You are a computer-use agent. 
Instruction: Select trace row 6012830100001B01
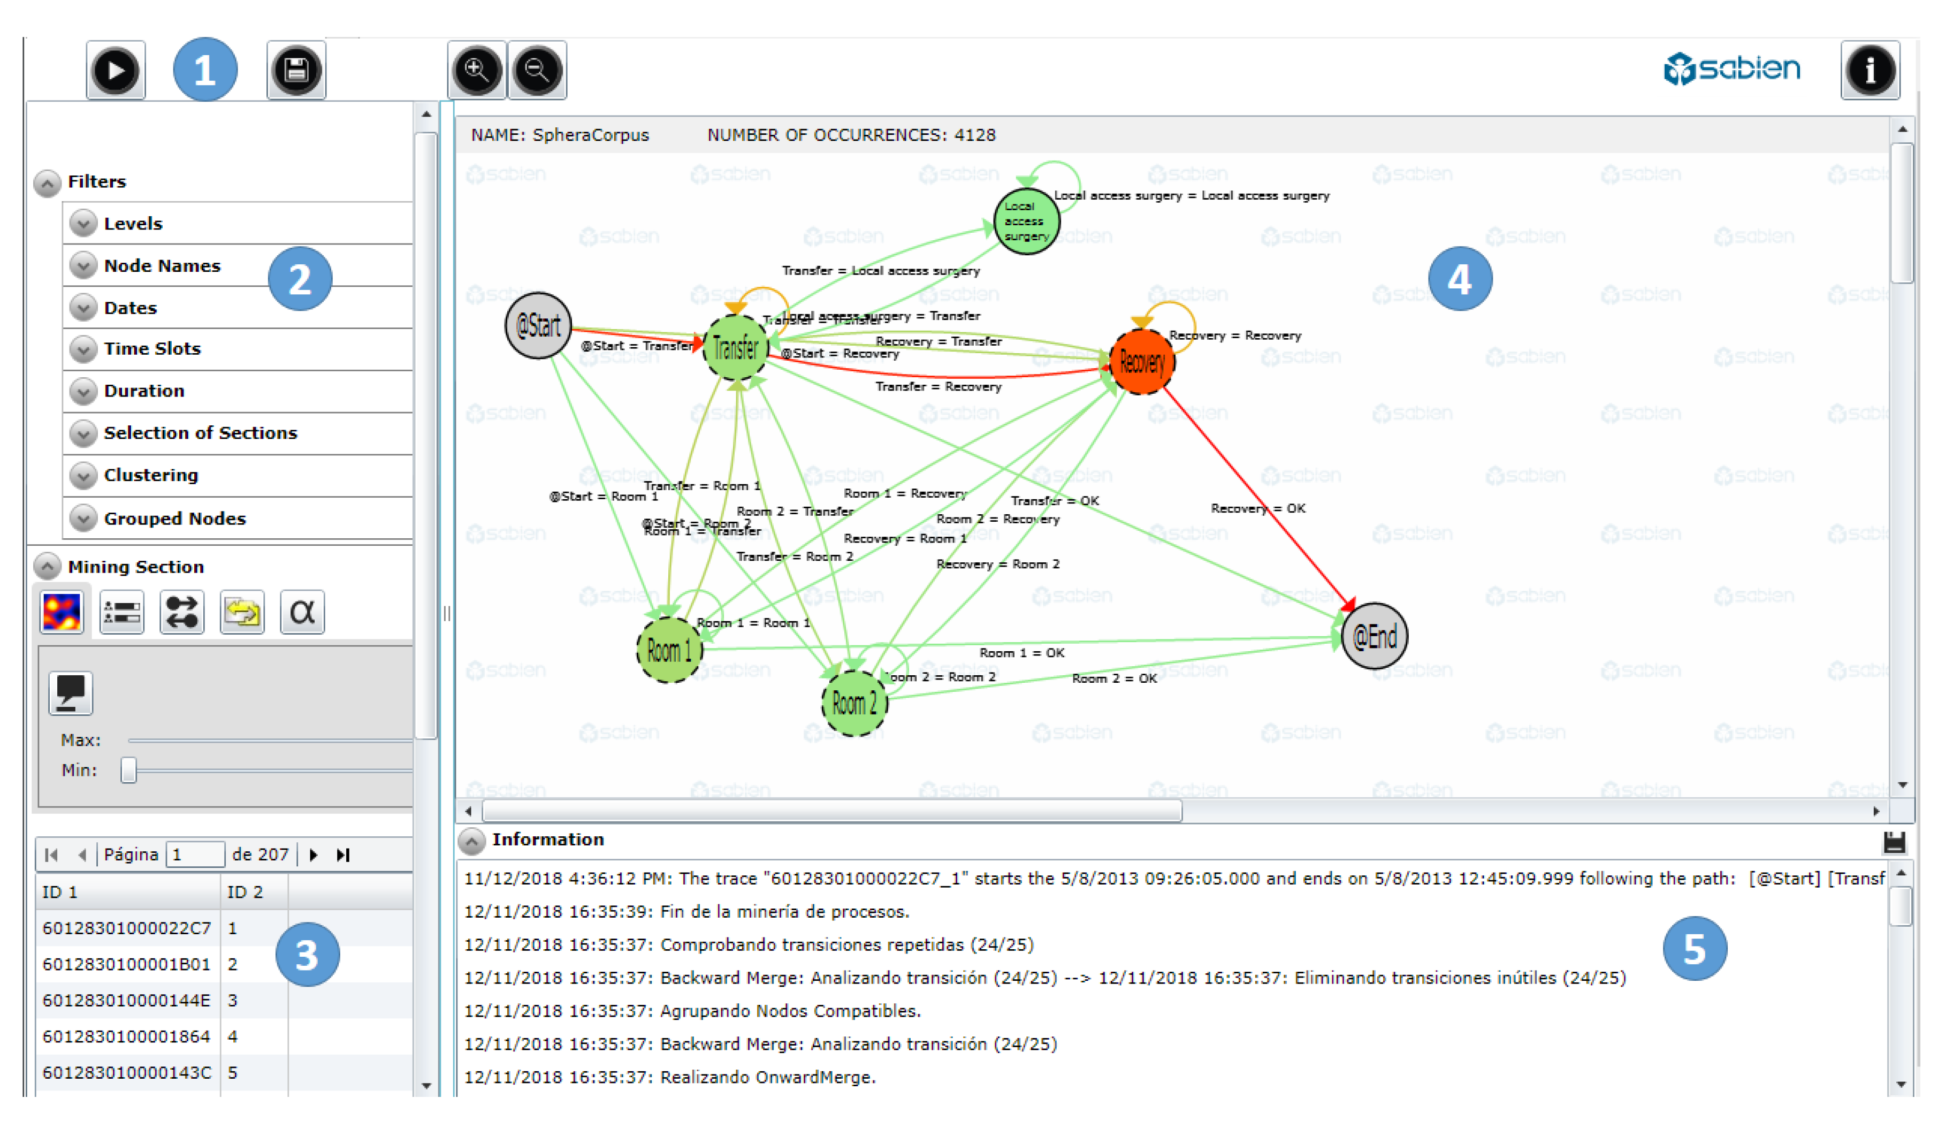coord(127,964)
